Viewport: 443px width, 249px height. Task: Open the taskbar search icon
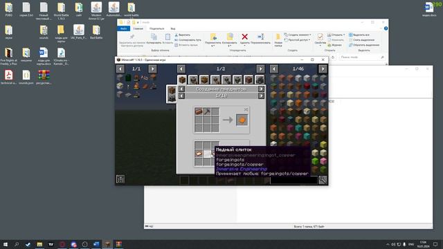[x=17, y=244]
